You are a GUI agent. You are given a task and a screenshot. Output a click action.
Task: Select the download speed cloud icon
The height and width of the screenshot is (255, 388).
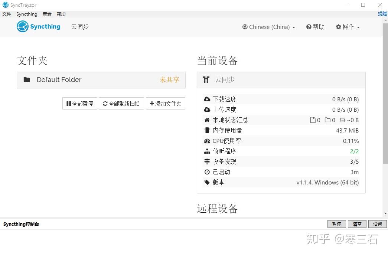pos(207,99)
